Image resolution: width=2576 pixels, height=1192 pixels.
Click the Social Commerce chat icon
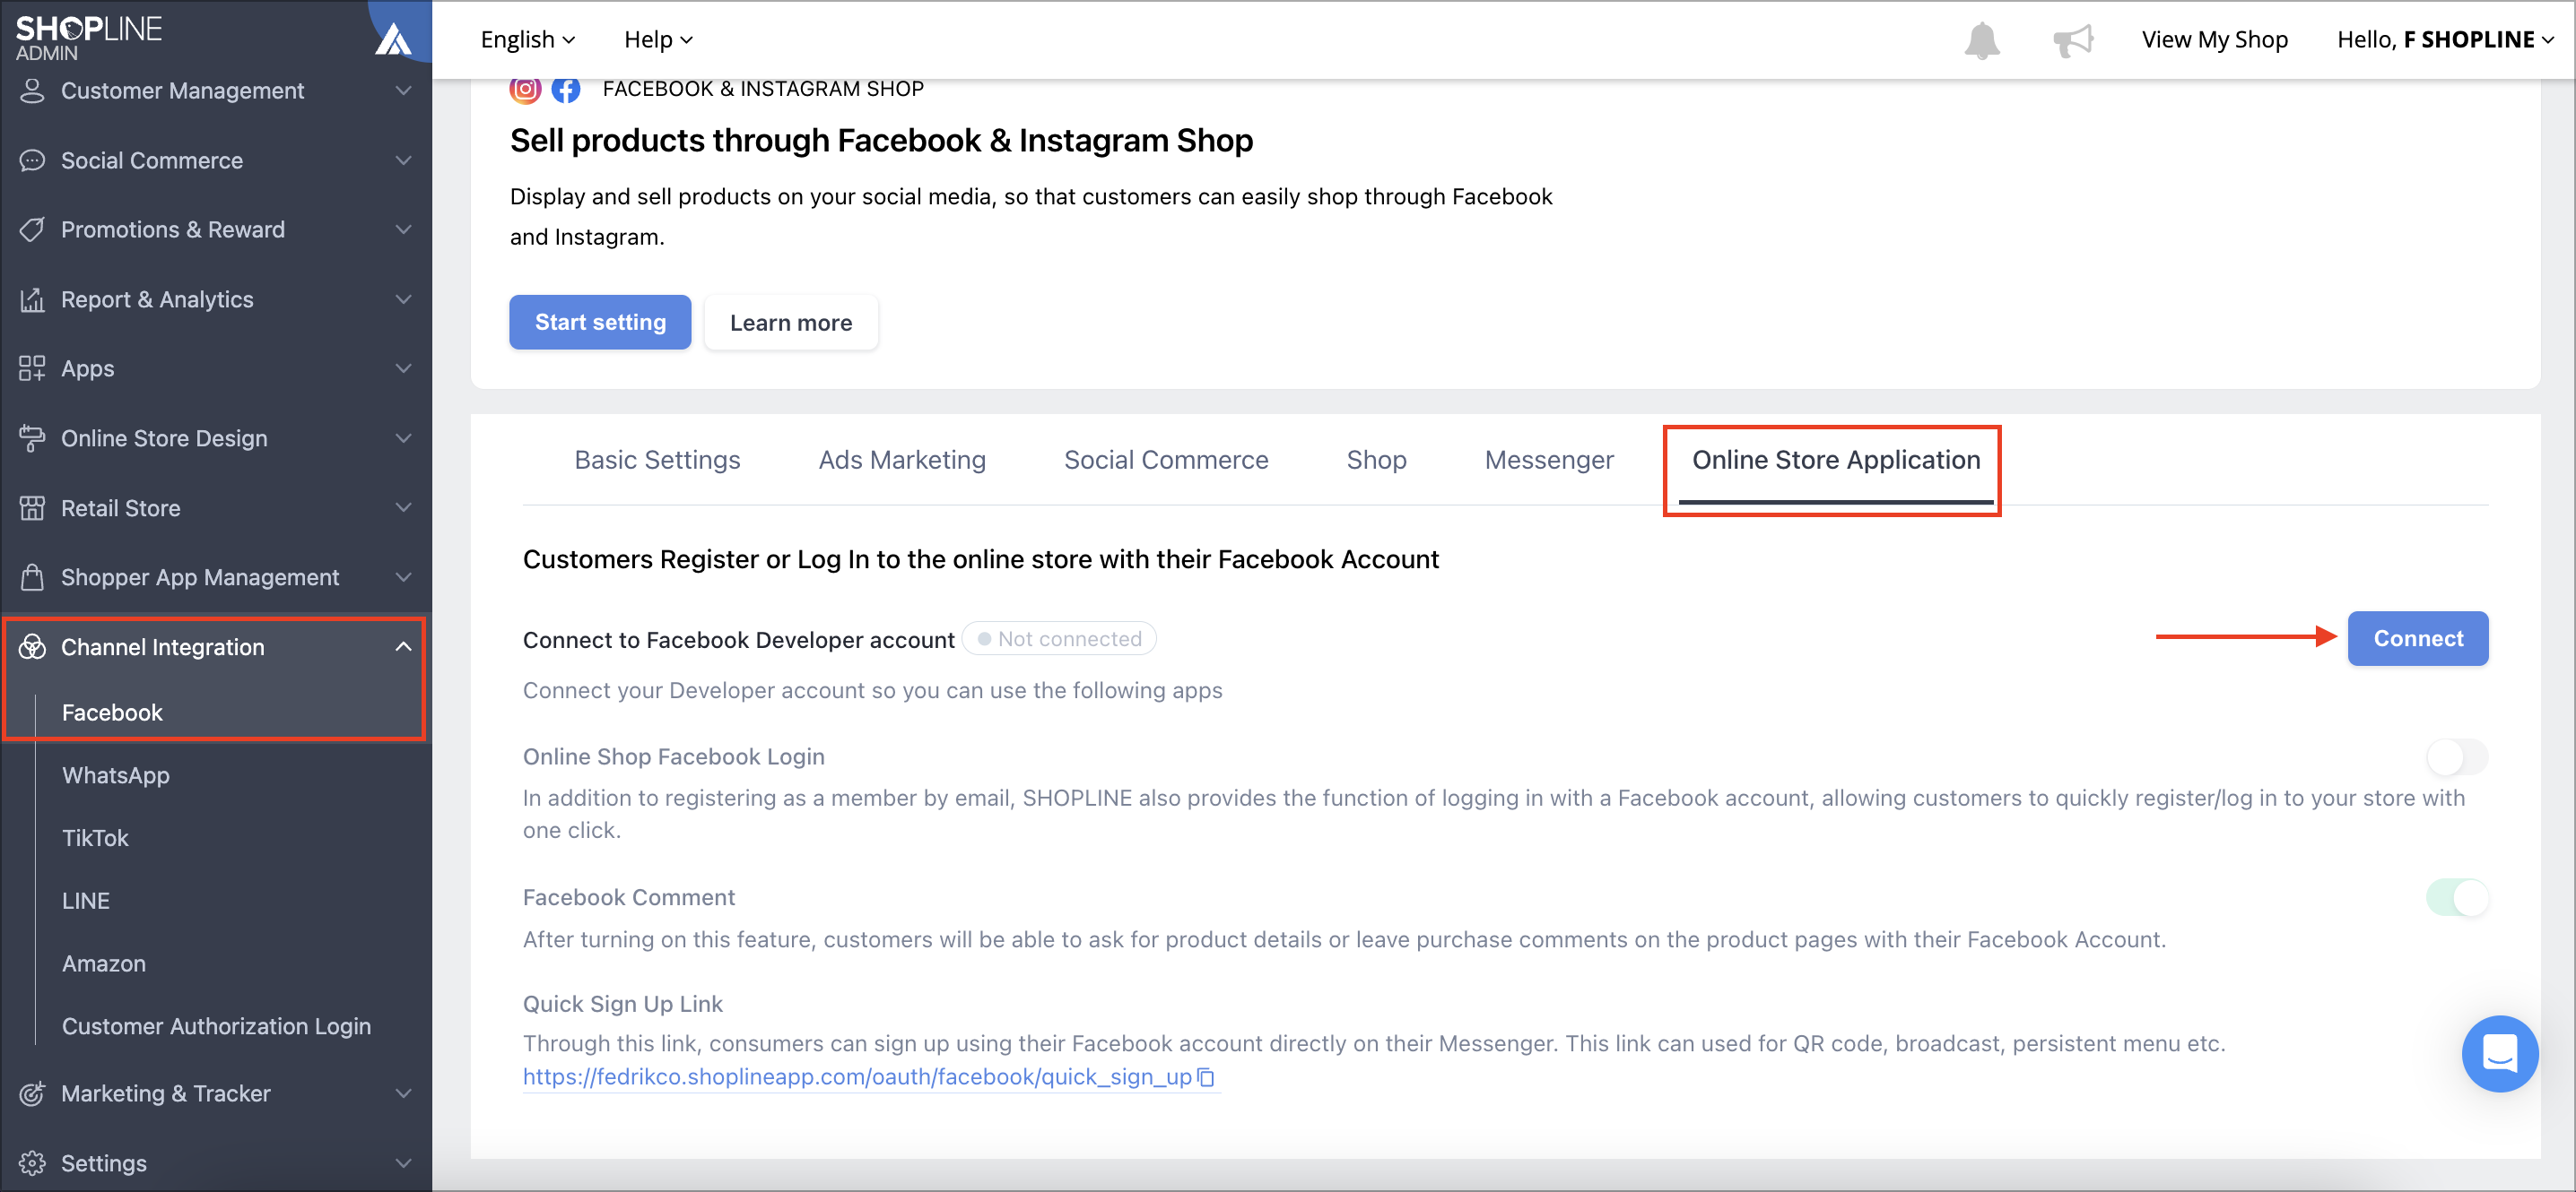pos(32,160)
